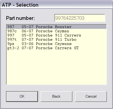Click the empty area below the vehicle list entries
The height and width of the screenshot is (109, 113).
56,67
